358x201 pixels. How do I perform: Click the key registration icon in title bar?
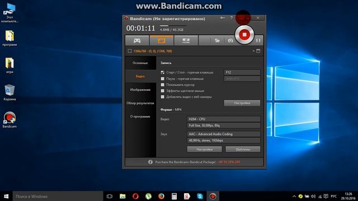coord(223,18)
